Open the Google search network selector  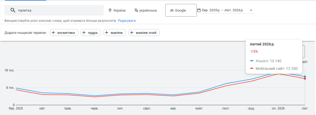[x=181, y=10]
